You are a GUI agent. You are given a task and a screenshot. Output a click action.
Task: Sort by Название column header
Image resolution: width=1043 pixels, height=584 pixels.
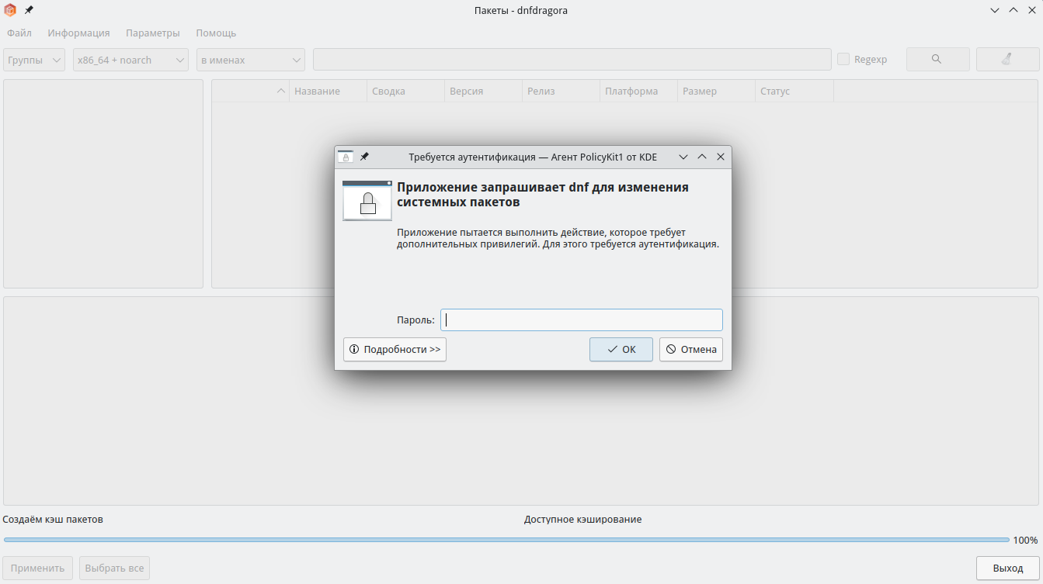(328, 91)
